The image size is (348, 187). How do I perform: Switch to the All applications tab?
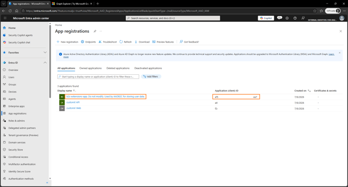coord(66,68)
